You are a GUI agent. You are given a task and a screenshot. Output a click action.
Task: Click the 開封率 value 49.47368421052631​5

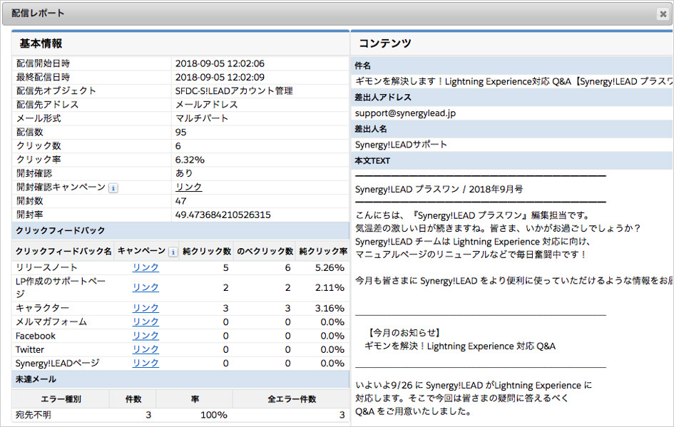(223, 215)
